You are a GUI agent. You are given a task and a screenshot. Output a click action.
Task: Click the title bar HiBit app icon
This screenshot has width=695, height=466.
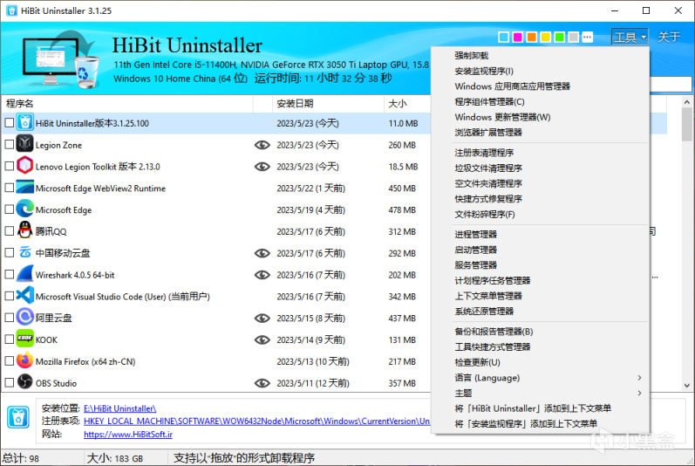11,10
